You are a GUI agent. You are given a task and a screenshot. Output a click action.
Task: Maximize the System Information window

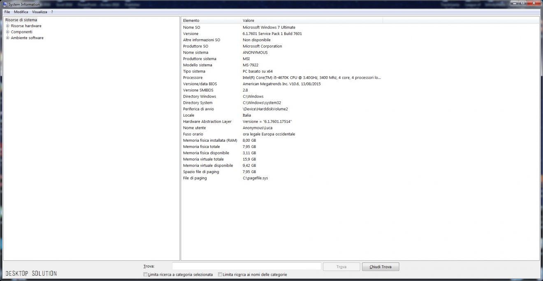pyautogui.click(x=523, y=3)
